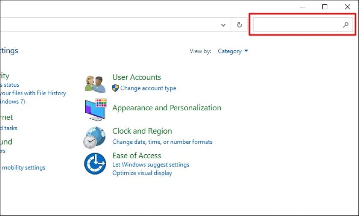The image size is (359, 216).
Task: Click the shield icon beside Change account type
Action: [115, 88]
